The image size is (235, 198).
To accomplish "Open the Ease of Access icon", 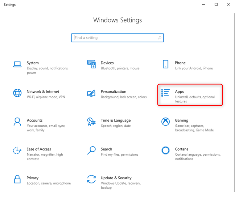I will click(17, 150).
